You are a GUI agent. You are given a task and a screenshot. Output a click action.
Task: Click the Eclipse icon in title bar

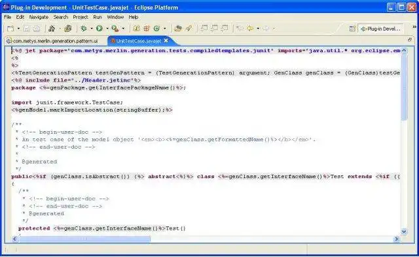[6, 7]
